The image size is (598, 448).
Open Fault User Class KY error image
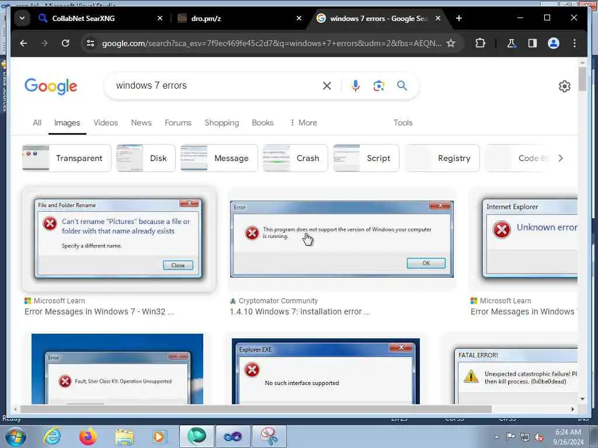[117, 369]
